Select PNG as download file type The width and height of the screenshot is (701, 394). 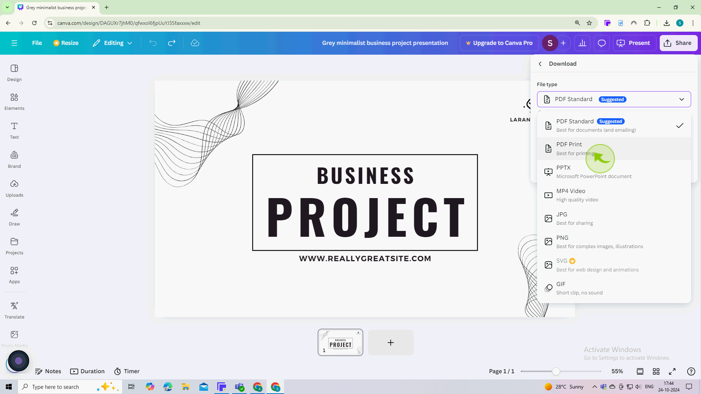(562, 242)
